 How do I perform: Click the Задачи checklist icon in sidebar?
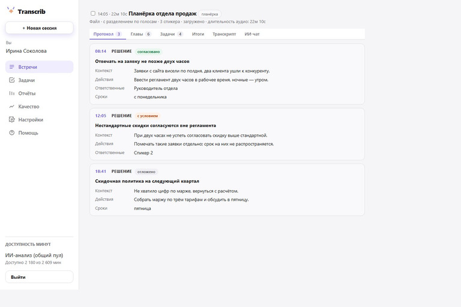[x=12, y=80]
